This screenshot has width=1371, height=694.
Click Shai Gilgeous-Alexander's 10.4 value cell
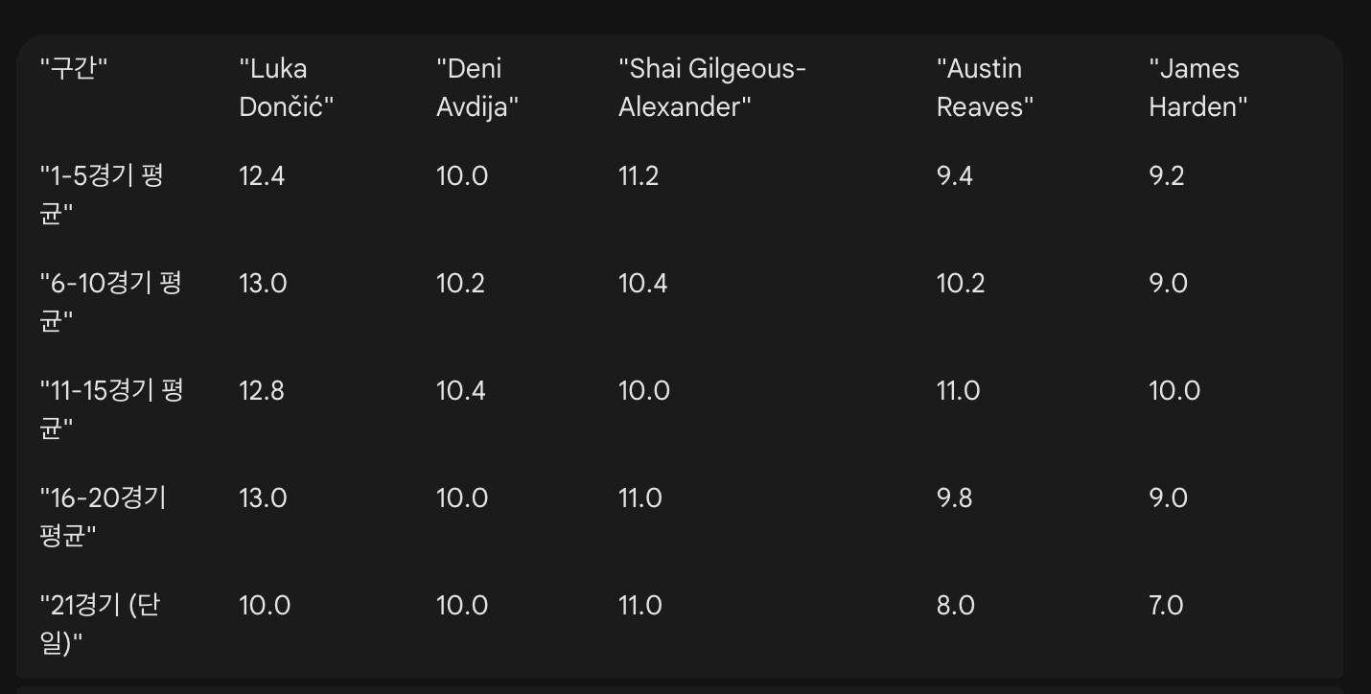643,284
